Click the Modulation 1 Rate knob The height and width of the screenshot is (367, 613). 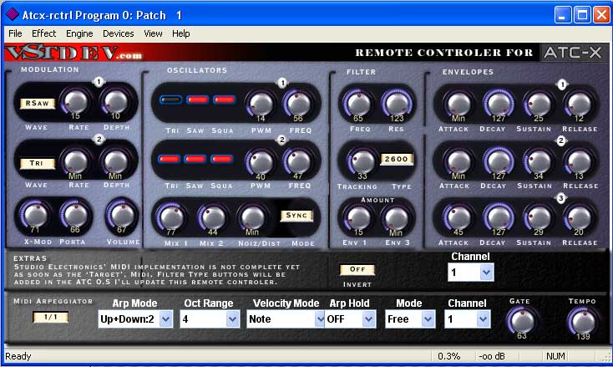coord(76,101)
